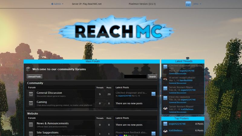This screenshot has width=242, height=136.
Task: Click the Gaming forum icon
Action: pyautogui.click(x=31, y=103)
